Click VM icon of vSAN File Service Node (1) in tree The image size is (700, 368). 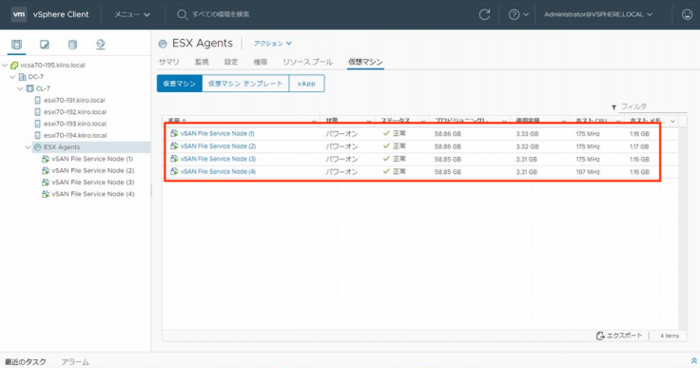click(46, 159)
